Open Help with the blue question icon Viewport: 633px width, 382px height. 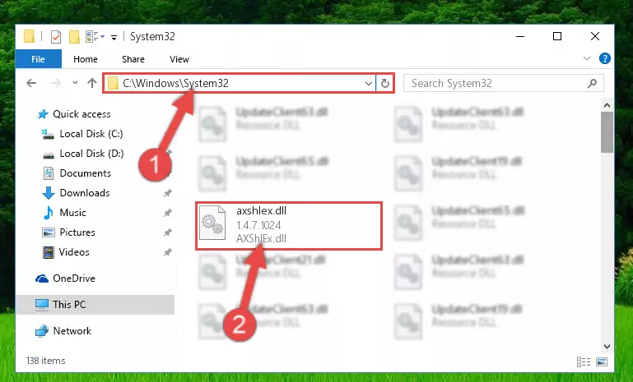click(605, 58)
